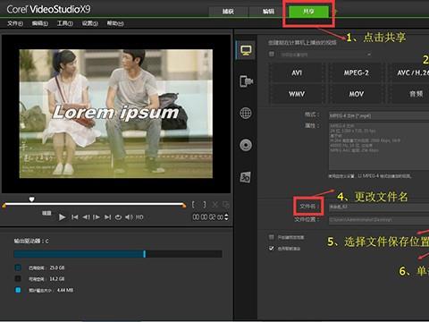Choose the MOV format button
The width and height of the screenshot is (429, 322).
(357, 94)
